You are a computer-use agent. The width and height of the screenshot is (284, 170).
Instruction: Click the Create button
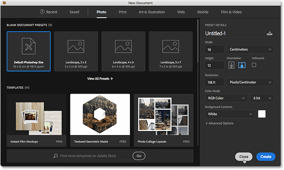(x=266, y=157)
